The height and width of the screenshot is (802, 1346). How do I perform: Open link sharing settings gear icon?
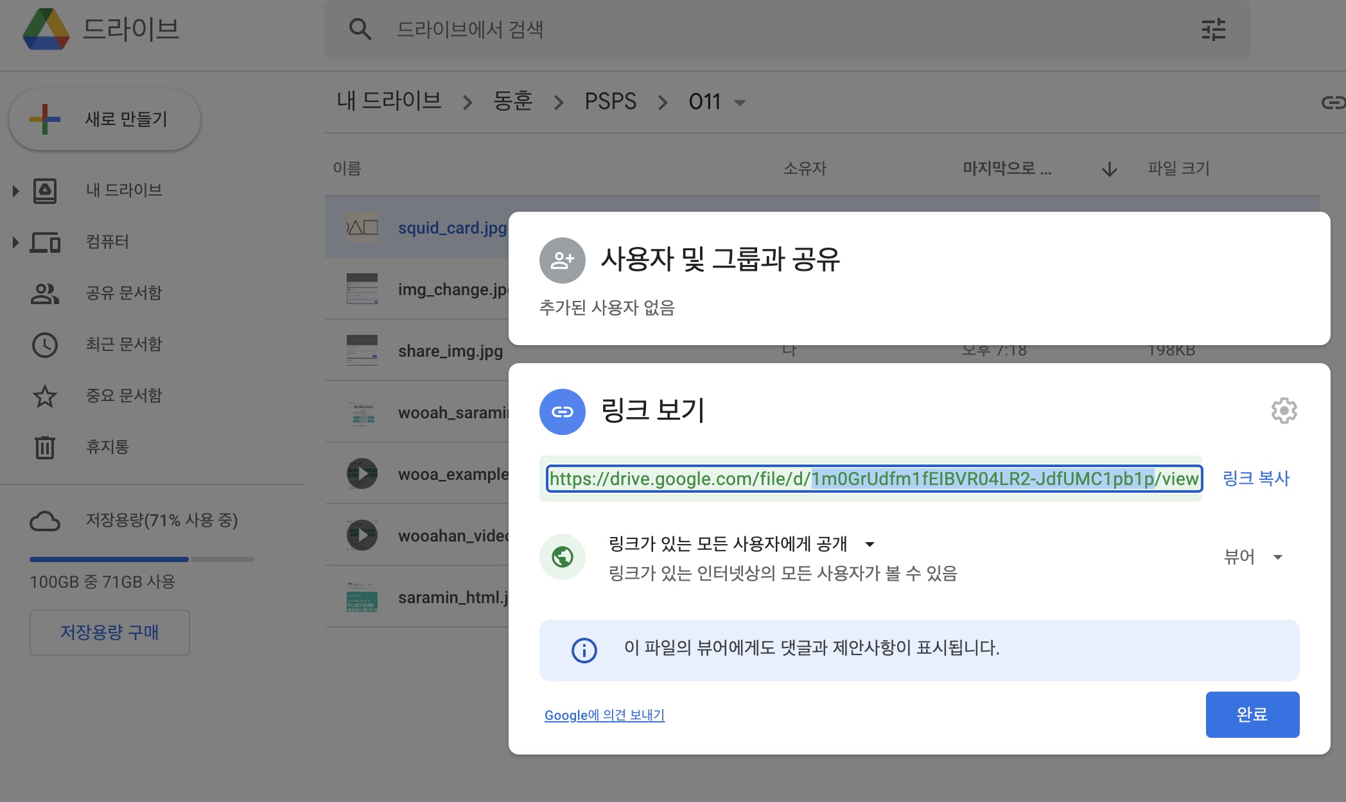tap(1284, 411)
